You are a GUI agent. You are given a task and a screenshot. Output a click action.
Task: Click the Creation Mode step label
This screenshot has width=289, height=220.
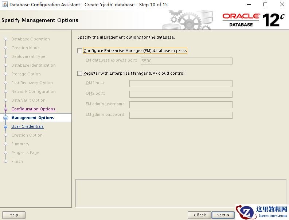pyautogui.click(x=26, y=48)
